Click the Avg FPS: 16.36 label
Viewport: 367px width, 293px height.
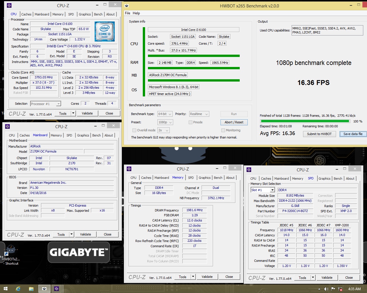[x=278, y=133]
